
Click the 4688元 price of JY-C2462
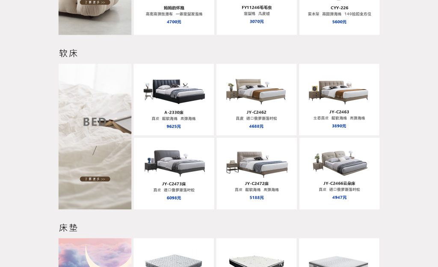[256, 126]
